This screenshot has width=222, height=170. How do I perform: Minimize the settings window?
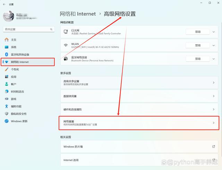coord(201,3)
